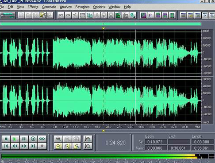
Task: Open the Analyze menu
Action: click(x=66, y=7)
